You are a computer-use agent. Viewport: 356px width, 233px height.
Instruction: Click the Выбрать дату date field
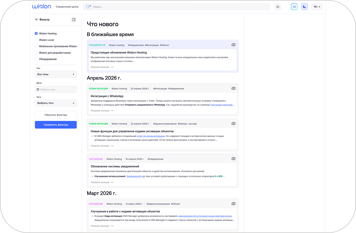(x=56, y=89)
